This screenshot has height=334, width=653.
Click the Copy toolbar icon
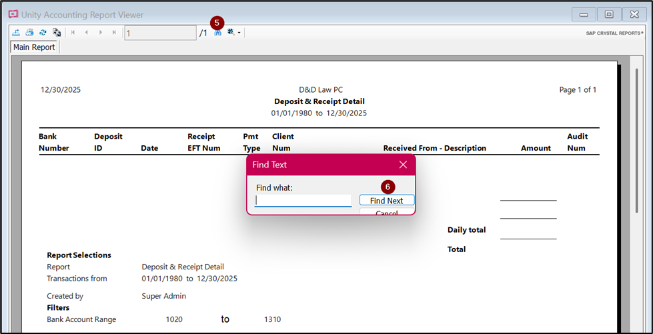coord(57,32)
